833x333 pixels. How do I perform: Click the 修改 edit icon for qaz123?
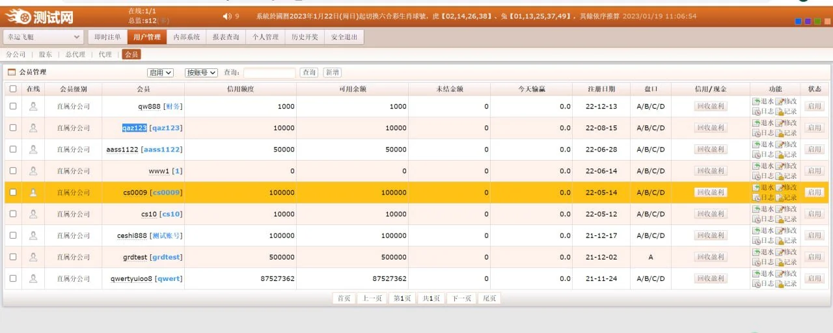[x=778, y=123]
